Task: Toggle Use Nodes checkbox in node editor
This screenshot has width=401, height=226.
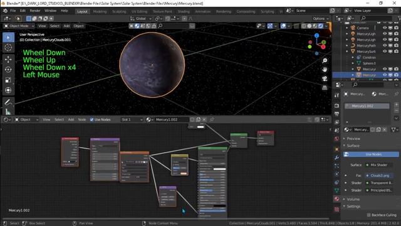Action: [x=92, y=120]
